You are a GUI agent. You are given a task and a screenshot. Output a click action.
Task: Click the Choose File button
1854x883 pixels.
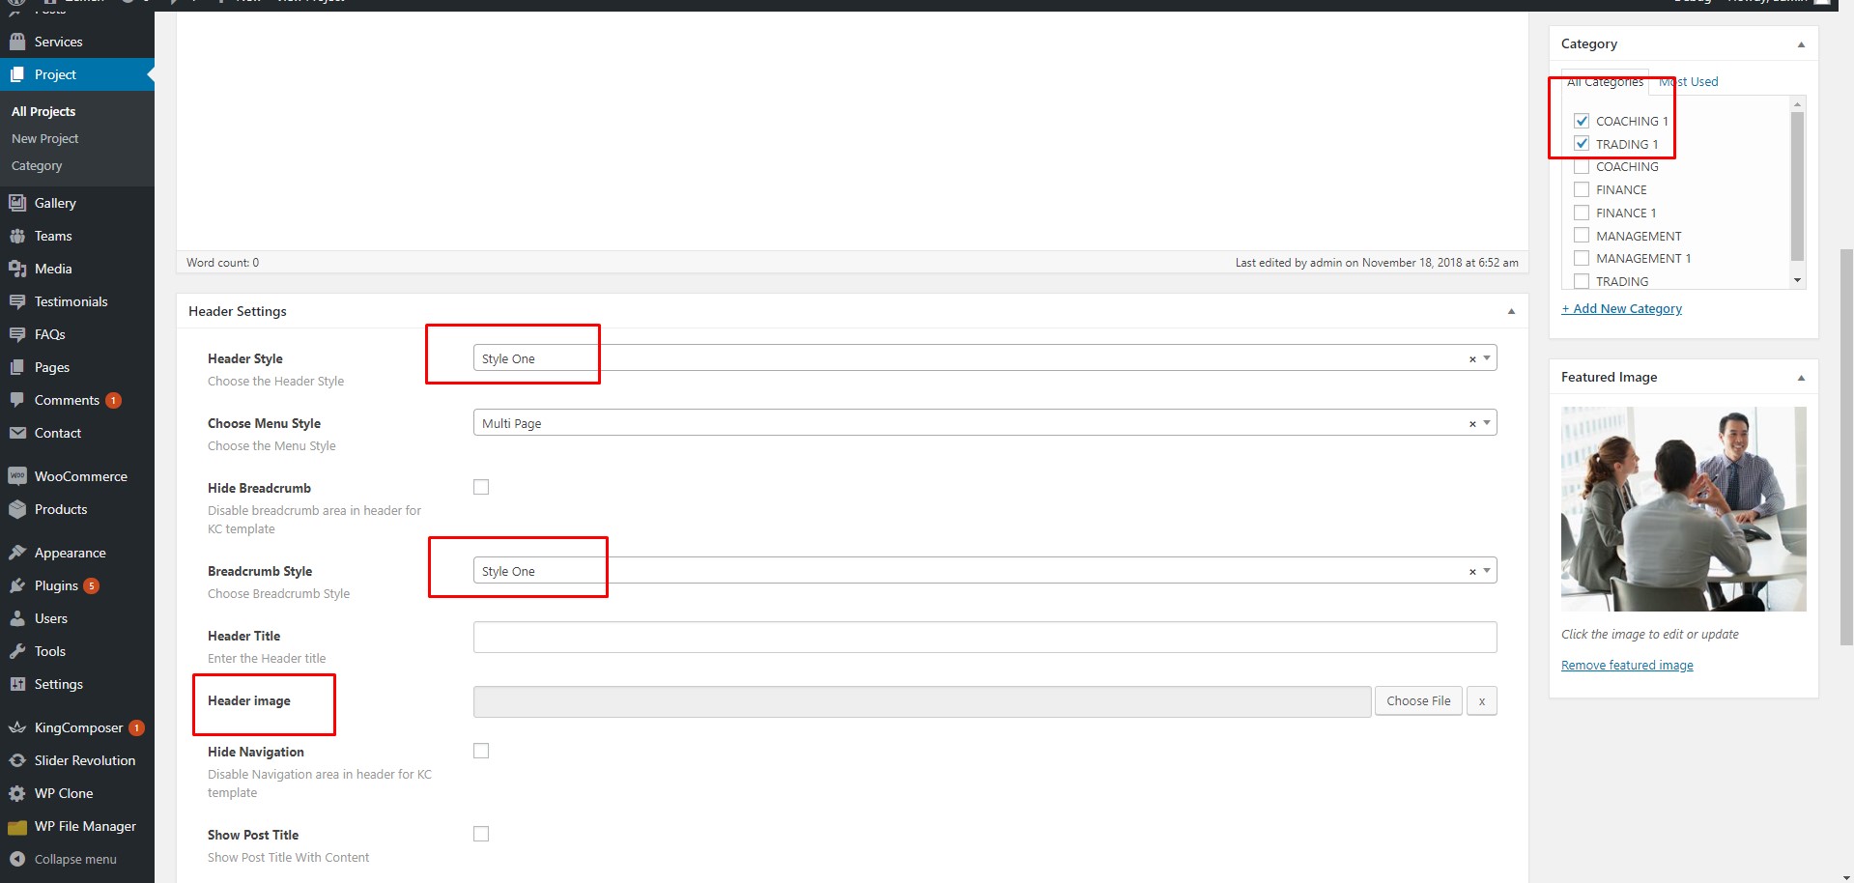(x=1417, y=701)
